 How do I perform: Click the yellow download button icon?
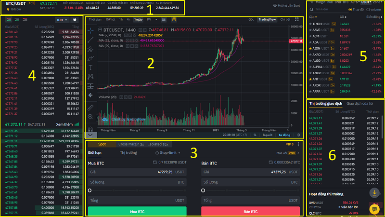[x=374, y=193]
